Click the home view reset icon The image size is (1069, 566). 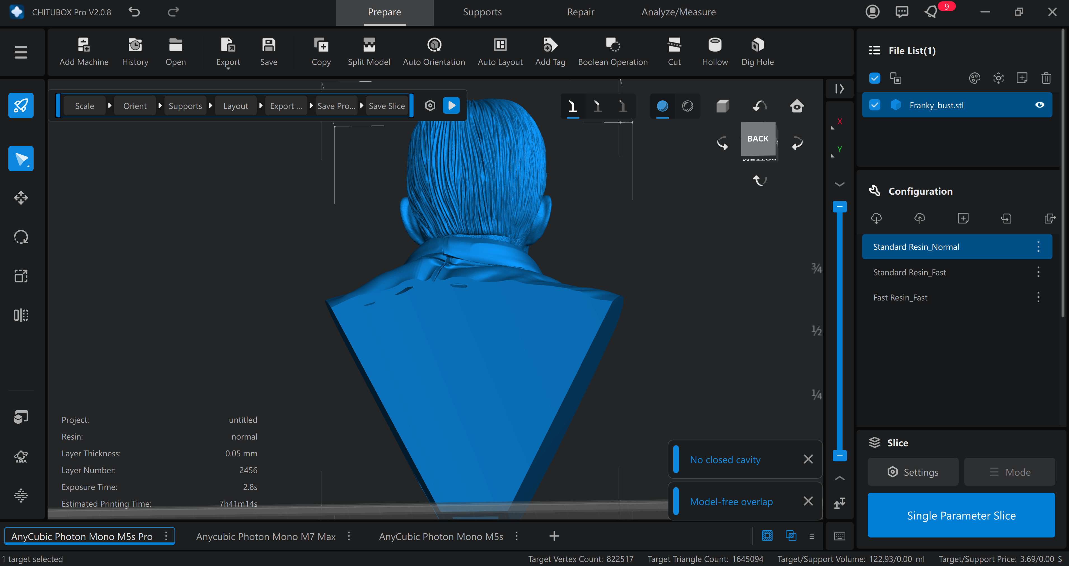796,106
